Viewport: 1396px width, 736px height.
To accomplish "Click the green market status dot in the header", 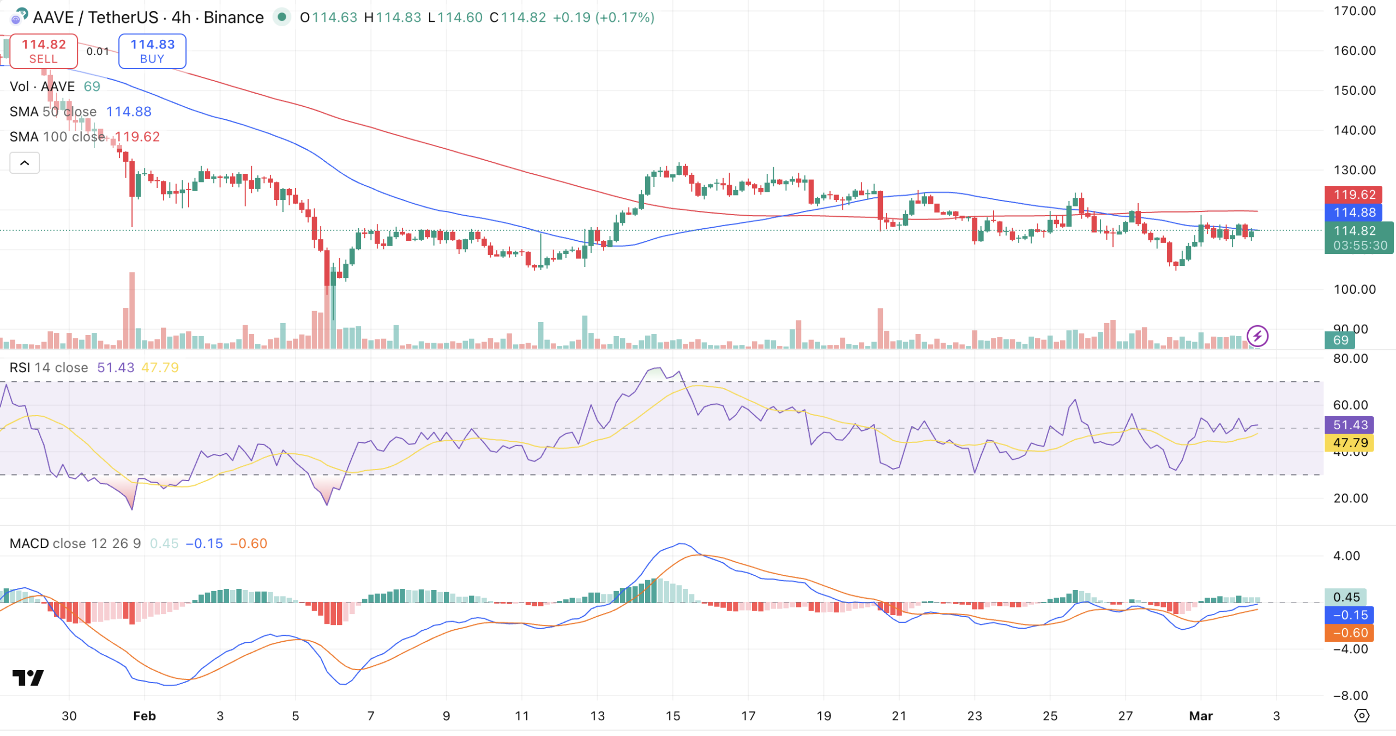I will pyautogui.click(x=281, y=17).
